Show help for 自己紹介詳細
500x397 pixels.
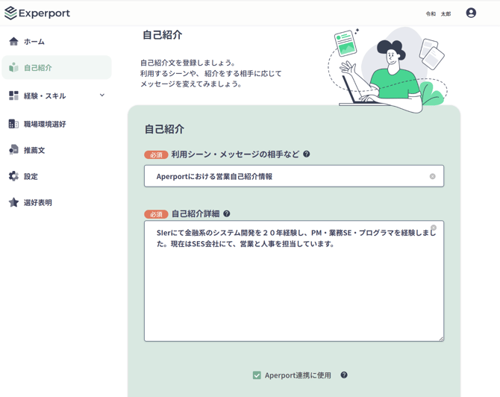coord(226,213)
